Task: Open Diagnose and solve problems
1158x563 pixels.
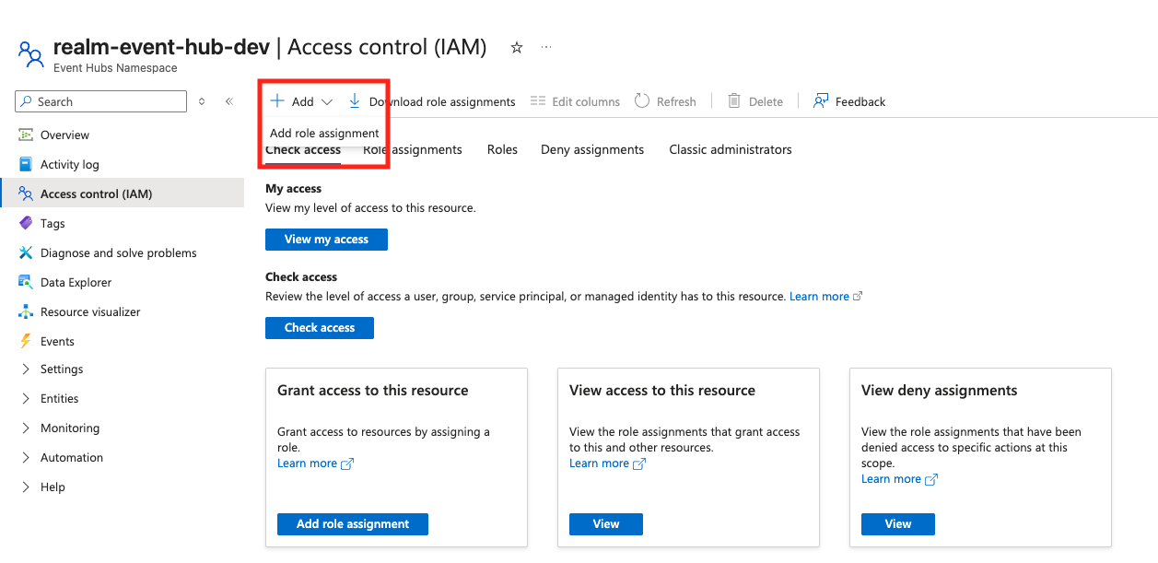Action: [x=118, y=252]
